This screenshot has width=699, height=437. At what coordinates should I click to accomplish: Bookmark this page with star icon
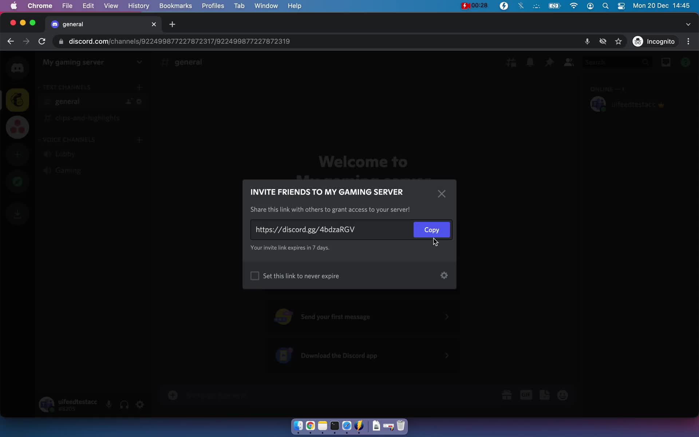tap(618, 42)
